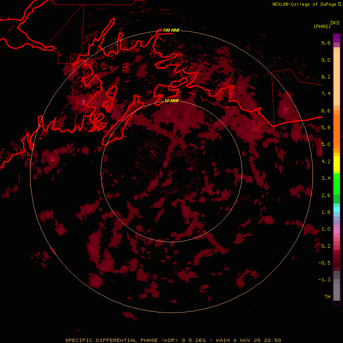Click the 5.8 legend value
Viewport: 343px width, 343px height.
click(x=326, y=128)
